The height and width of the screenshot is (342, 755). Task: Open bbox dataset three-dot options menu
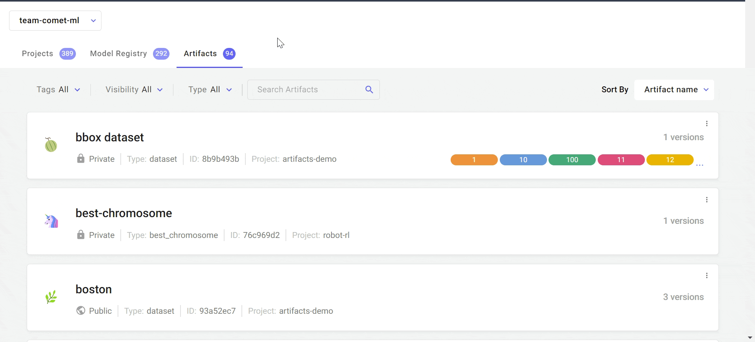tap(707, 124)
